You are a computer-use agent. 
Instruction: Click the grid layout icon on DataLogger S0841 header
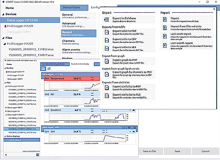(x=123, y=128)
